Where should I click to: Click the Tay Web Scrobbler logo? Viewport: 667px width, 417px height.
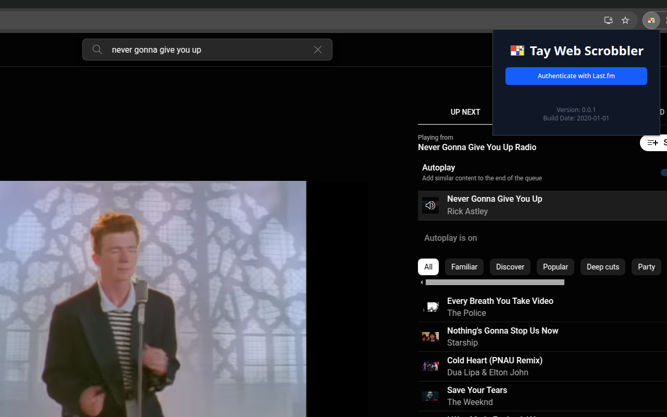(517, 51)
